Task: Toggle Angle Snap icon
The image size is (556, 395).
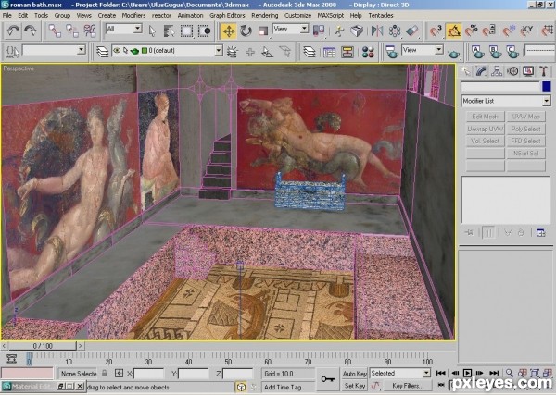Action: click(x=454, y=31)
